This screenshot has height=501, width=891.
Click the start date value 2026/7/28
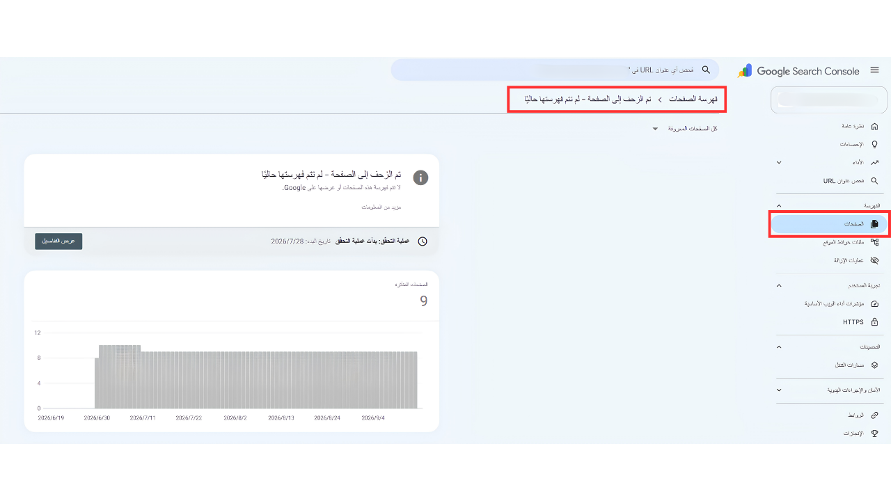(288, 241)
